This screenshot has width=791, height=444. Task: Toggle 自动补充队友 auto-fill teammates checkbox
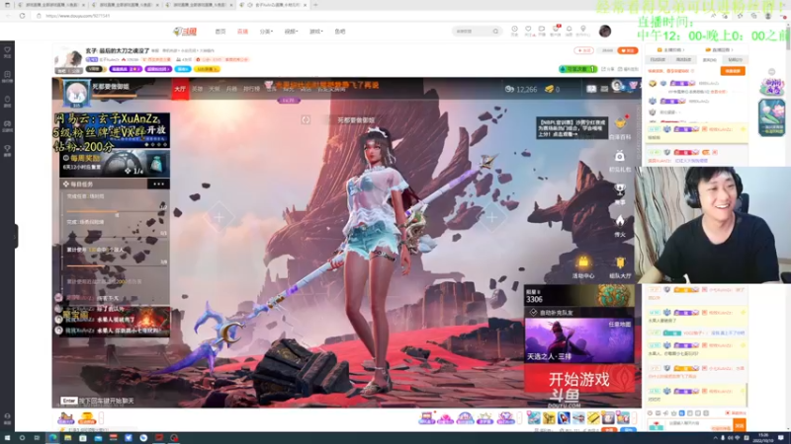pos(534,313)
